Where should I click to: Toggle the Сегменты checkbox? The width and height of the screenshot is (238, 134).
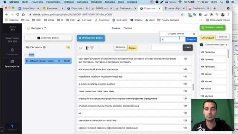[28, 47]
